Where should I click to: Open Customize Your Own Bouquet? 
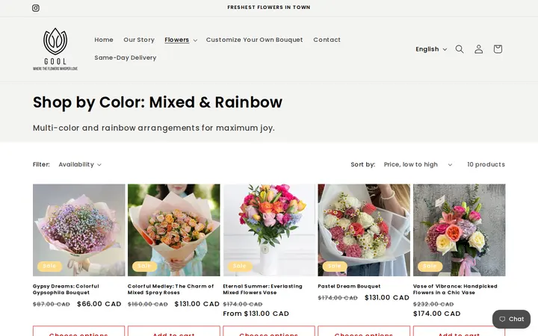point(254,40)
